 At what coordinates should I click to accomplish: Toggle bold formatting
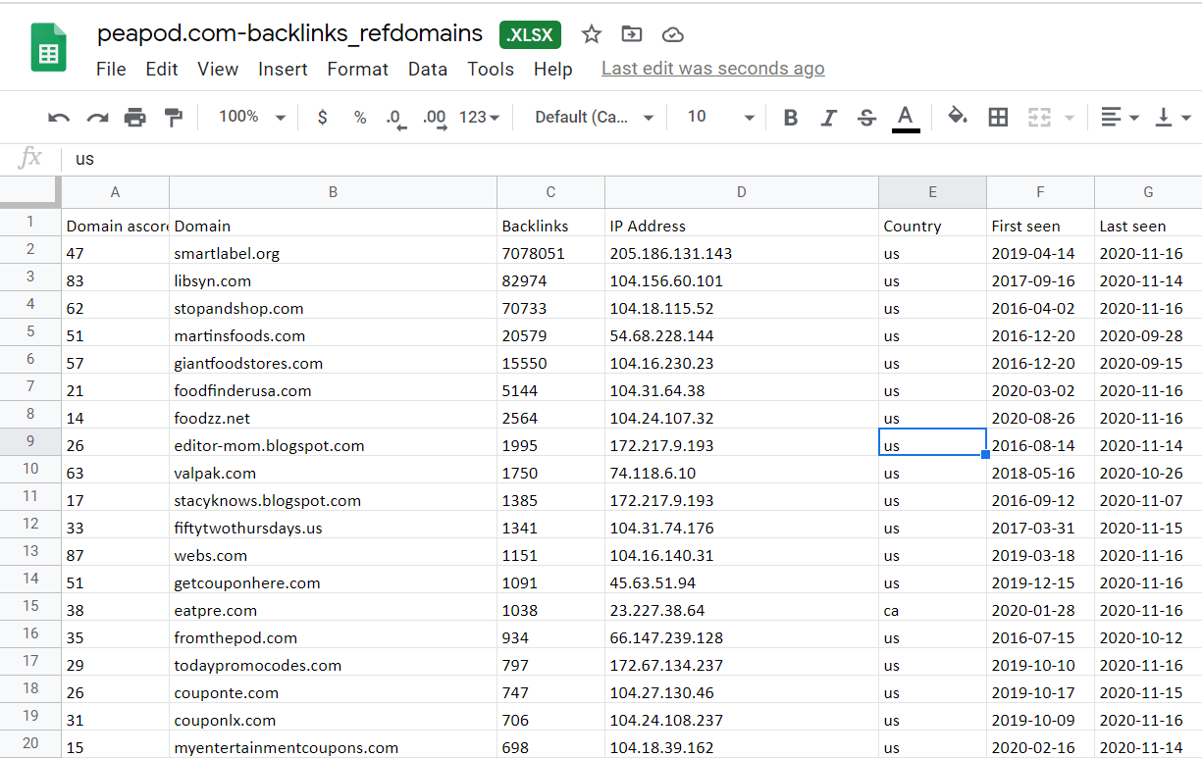(791, 118)
